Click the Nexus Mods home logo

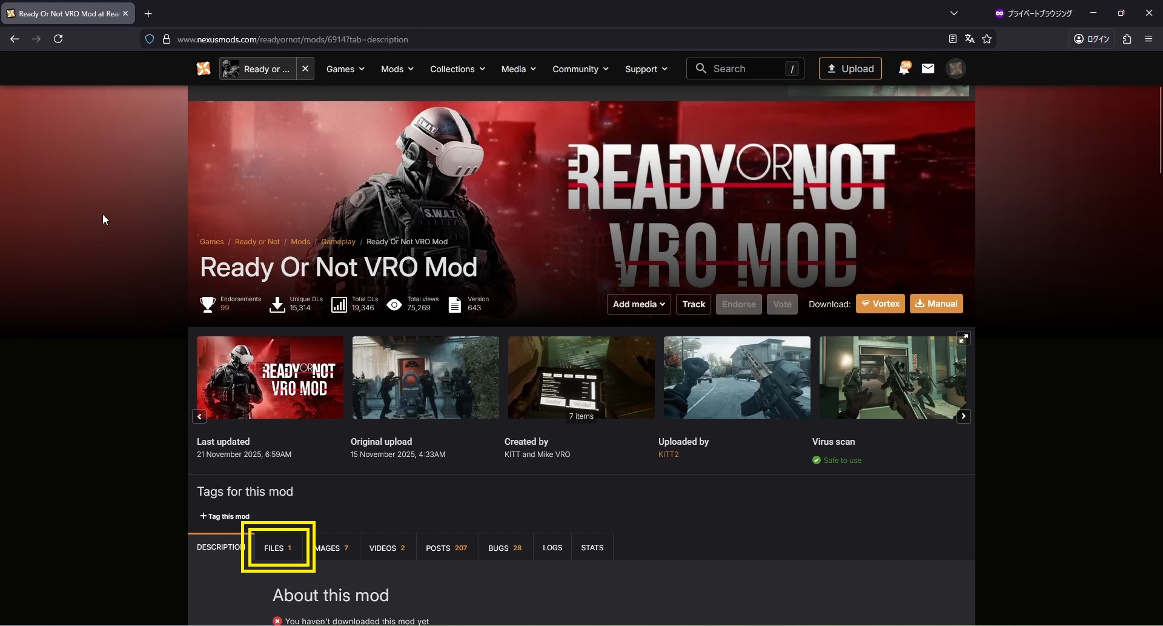point(204,68)
